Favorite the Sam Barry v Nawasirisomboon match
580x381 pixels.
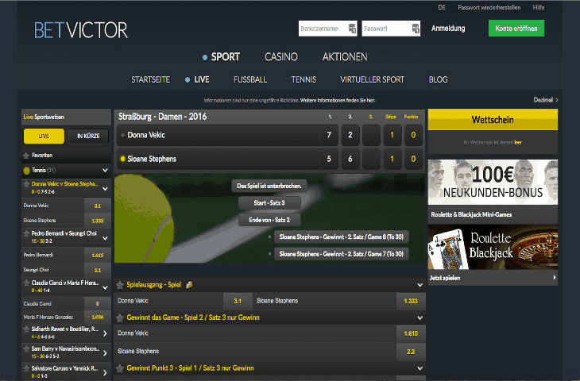coord(26,348)
